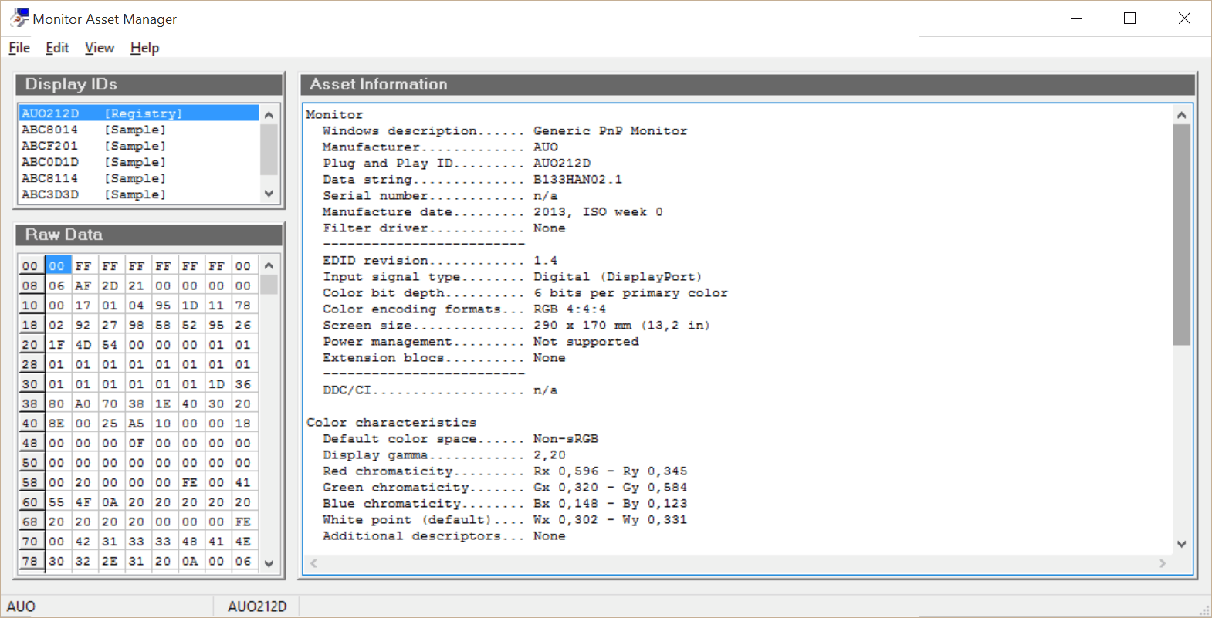Click the Display IDs list scroll-up arrow
Image resolution: width=1212 pixels, height=618 pixels.
tap(269, 114)
